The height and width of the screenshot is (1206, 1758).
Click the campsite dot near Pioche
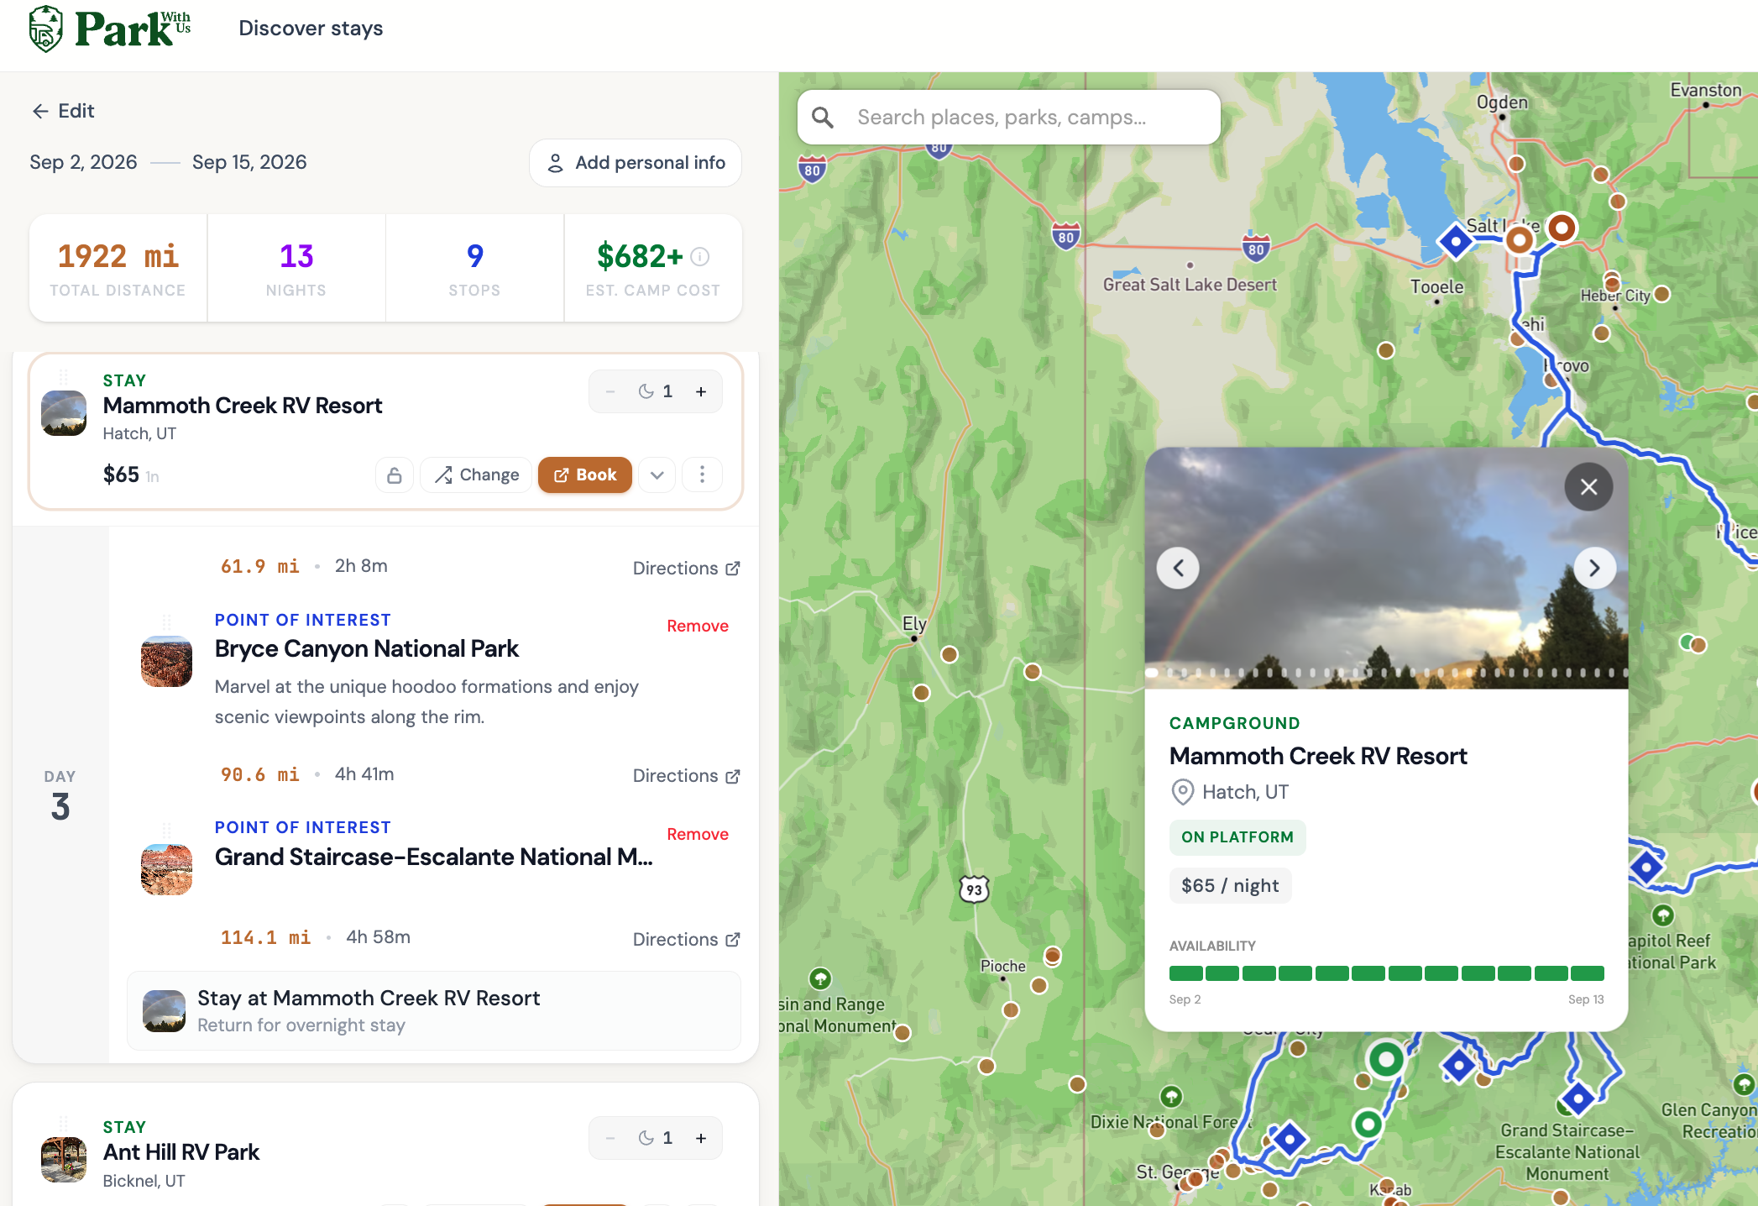click(1053, 956)
